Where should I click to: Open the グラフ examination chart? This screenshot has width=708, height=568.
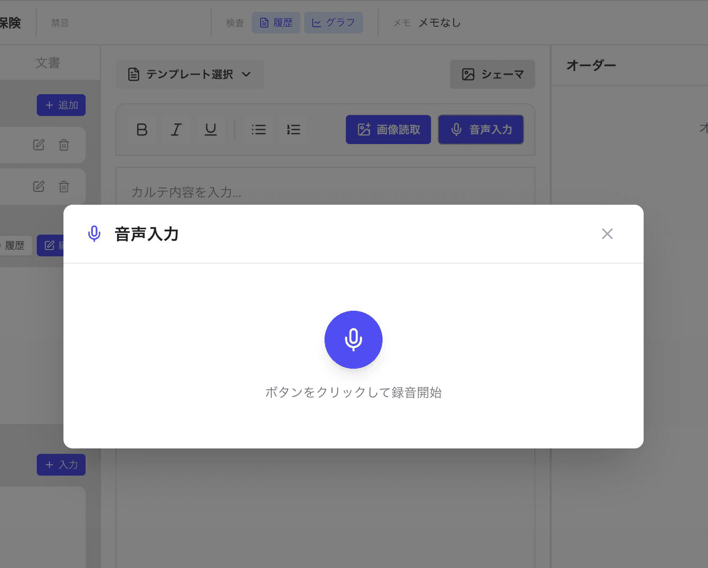pos(334,23)
